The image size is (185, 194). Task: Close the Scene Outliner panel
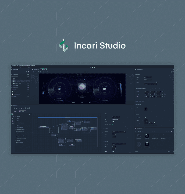[x=29, y=70]
